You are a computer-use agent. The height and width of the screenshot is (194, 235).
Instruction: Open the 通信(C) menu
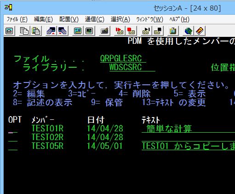95,19
